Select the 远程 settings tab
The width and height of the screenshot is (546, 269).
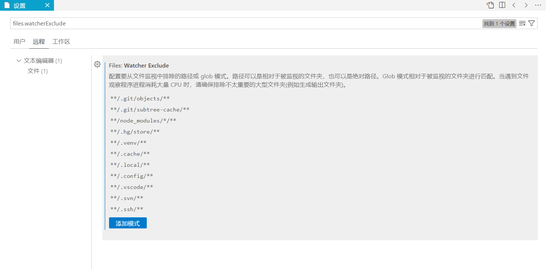click(39, 41)
